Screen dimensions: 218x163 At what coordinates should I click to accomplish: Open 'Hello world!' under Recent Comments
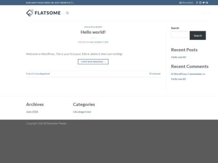pos(178,79)
